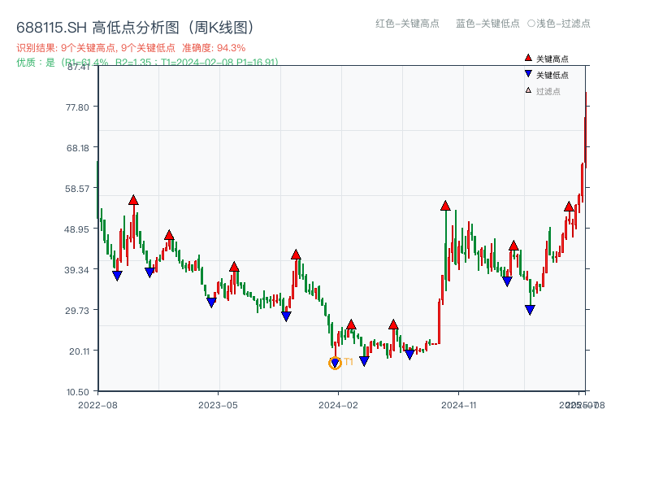This screenshot has height=488, width=650.
Task: Select the leftmost blue key-low triangle
Action: click(117, 276)
